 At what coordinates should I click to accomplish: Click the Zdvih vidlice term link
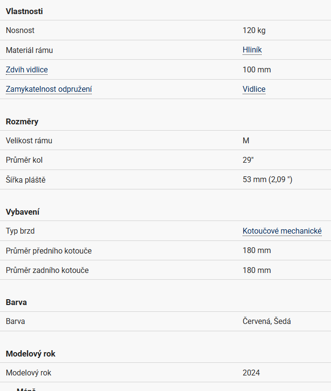(27, 69)
